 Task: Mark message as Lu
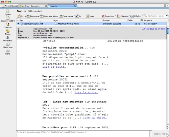78,16
